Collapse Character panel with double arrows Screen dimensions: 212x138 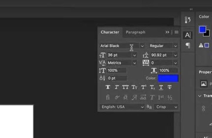click(x=167, y=32)
